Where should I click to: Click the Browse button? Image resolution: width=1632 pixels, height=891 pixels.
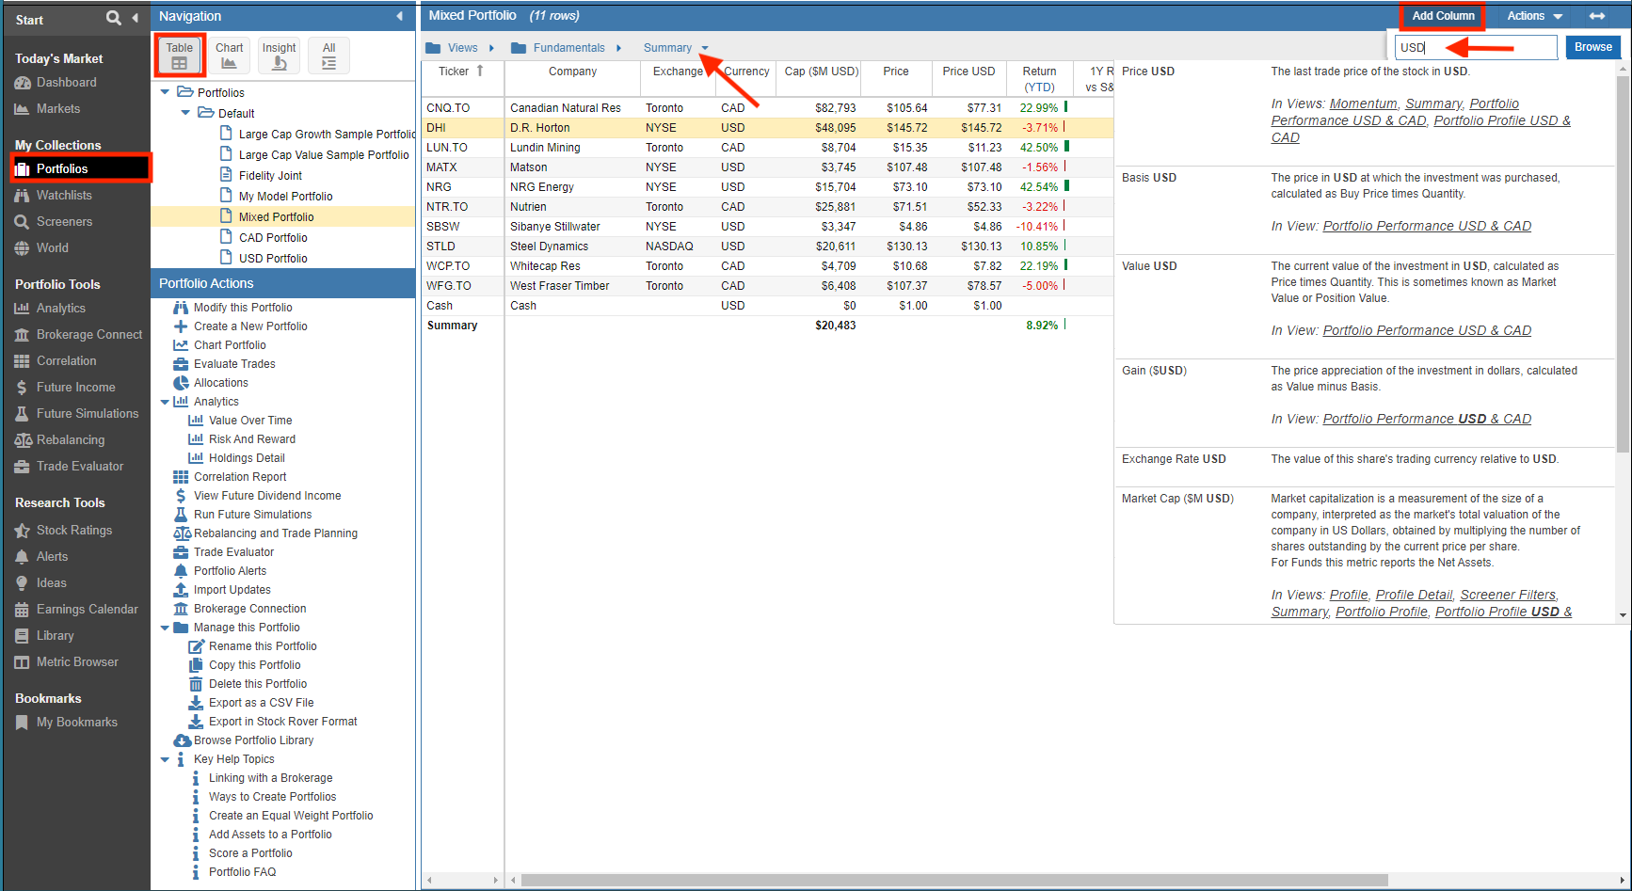click(1592, 47)
